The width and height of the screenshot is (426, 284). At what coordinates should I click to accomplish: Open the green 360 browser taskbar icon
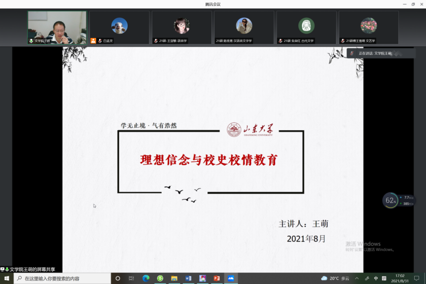(x=160, y=279)
